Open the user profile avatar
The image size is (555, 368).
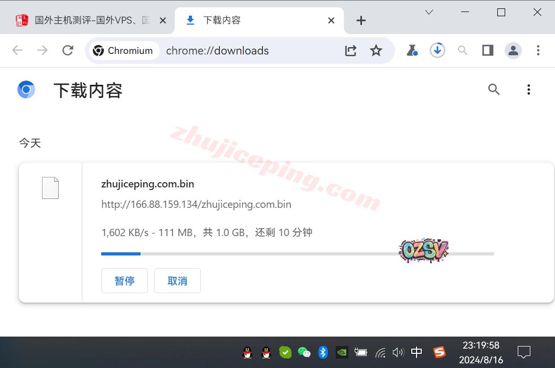click(513, 50)
